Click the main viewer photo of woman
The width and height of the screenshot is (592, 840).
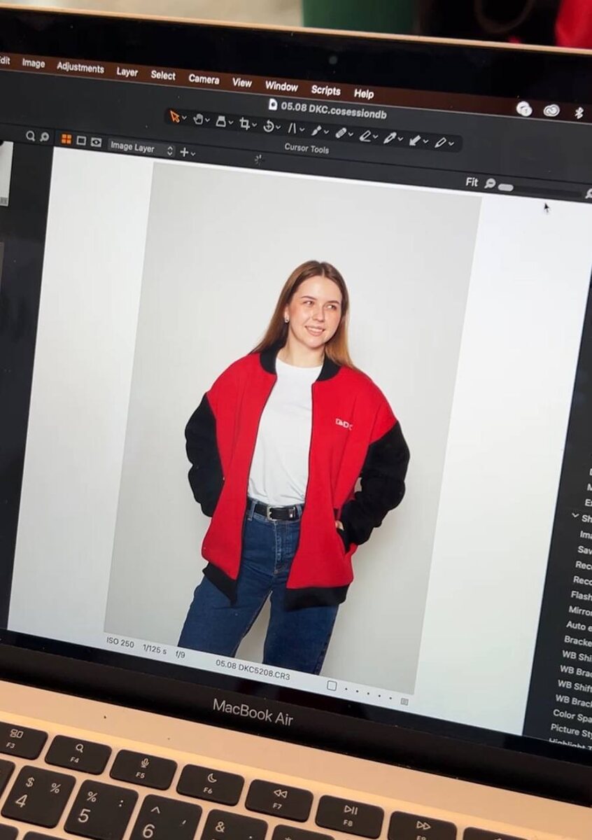coord(293,427)
